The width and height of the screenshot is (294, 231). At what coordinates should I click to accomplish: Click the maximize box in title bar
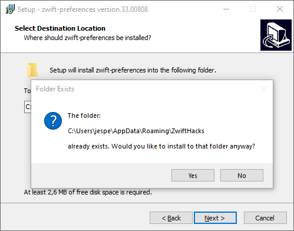click(253, 9)
